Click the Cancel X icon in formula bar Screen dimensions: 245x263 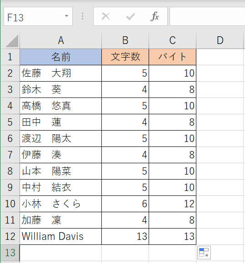pyautogui.click(x=106, y=16)
